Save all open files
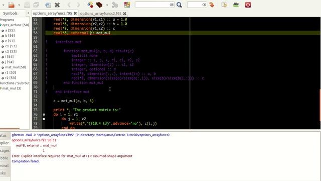The width and height of the screenshot is (321, 181). coord(37,5)
